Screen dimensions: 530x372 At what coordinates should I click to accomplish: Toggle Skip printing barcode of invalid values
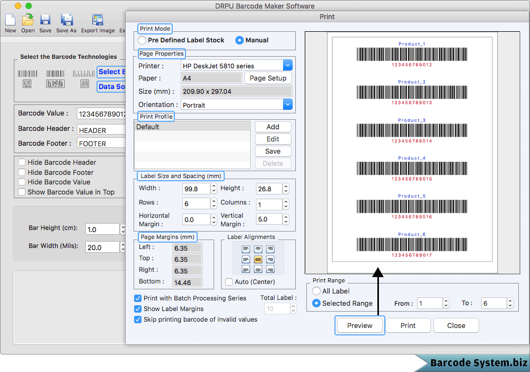click(138, 320)
